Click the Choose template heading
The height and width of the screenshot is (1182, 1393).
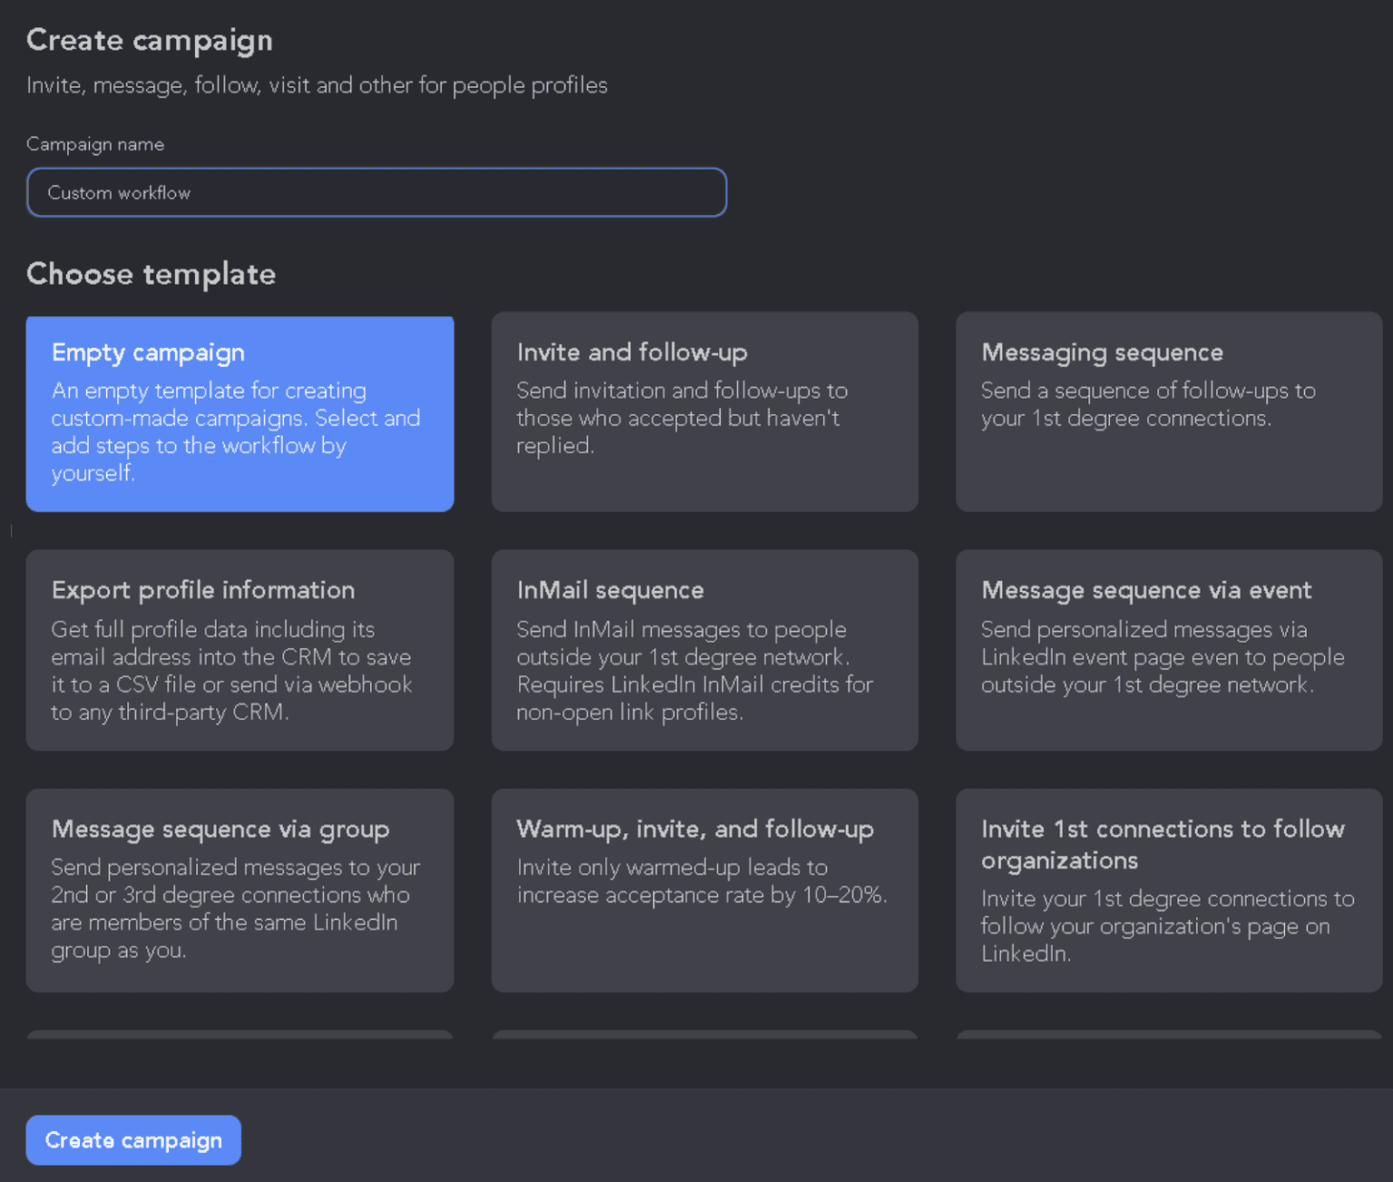(x=151, y=274)
